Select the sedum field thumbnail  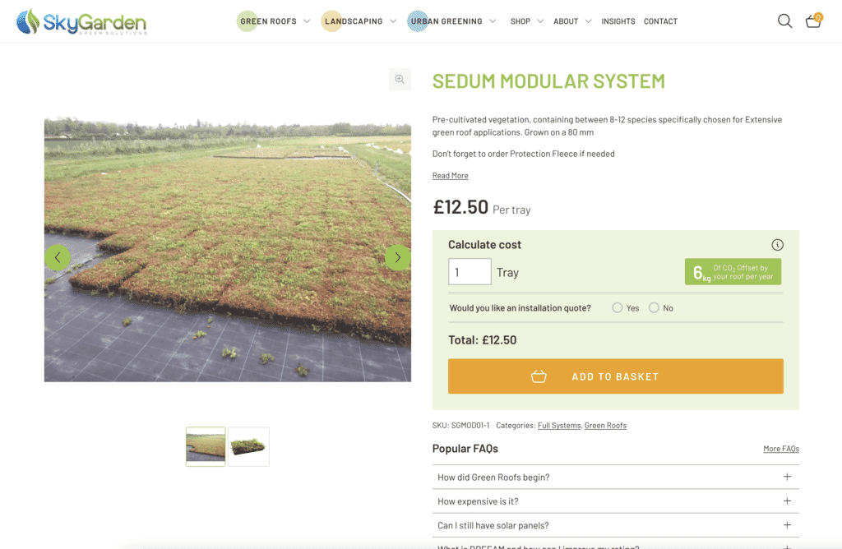click(206, 446)
